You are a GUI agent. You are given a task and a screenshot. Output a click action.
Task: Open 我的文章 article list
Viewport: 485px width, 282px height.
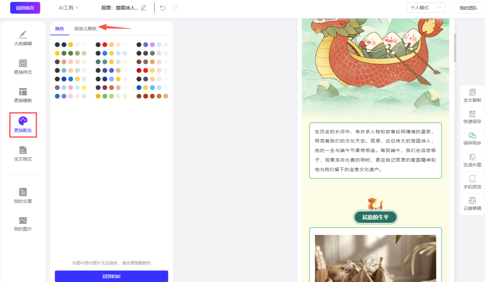tap(23, 196)
